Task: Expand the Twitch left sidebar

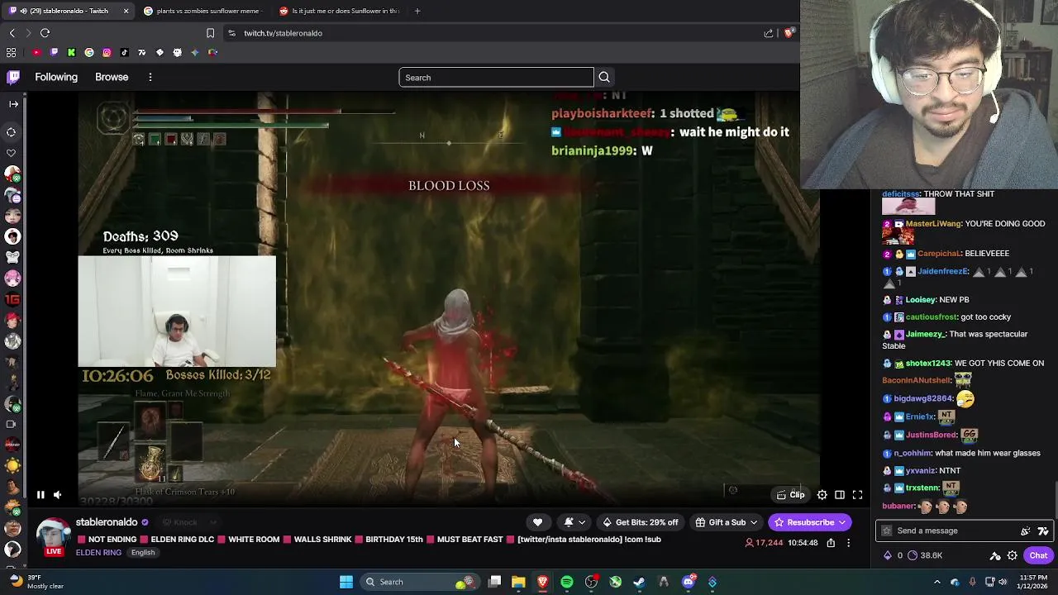Action: tap(13, 104)
